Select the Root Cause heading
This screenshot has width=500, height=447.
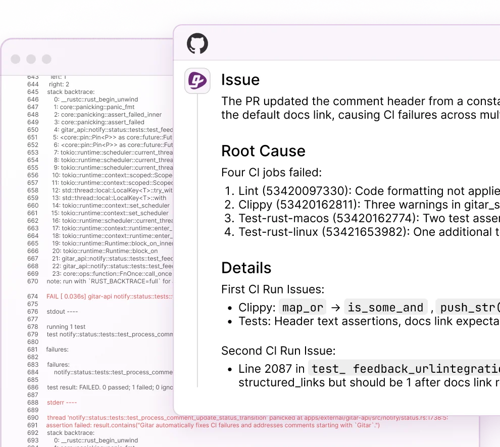coord(263,151)
